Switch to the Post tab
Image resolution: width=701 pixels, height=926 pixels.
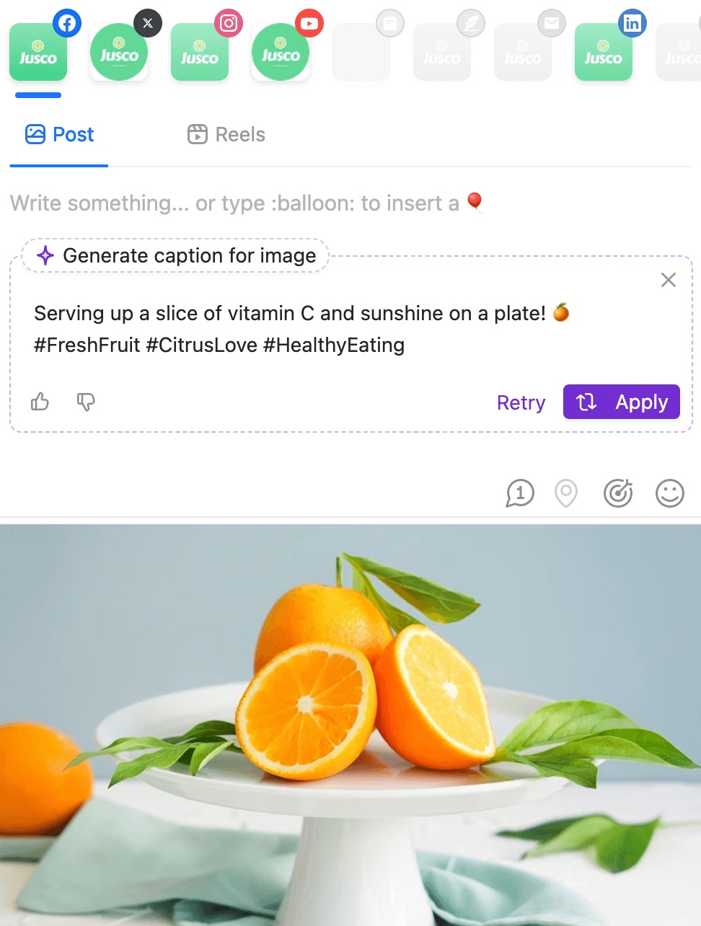click(x=60, y=135)
